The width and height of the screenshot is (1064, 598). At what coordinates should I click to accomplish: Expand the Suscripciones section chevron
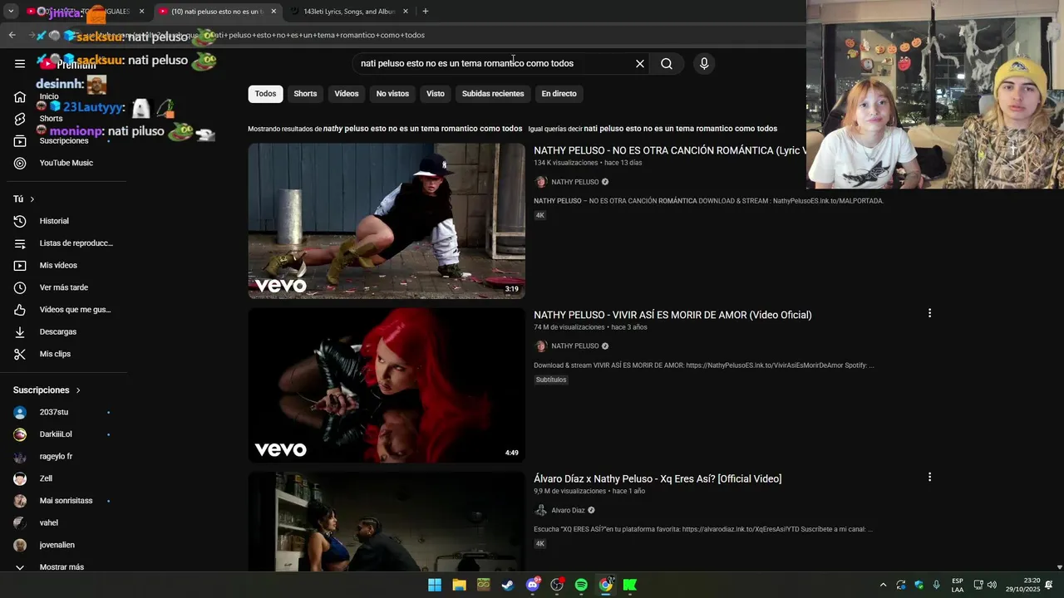click(79, 390)
